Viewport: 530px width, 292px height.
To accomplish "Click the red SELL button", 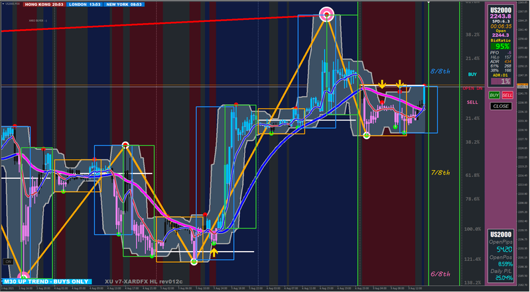I will [507, 95].
